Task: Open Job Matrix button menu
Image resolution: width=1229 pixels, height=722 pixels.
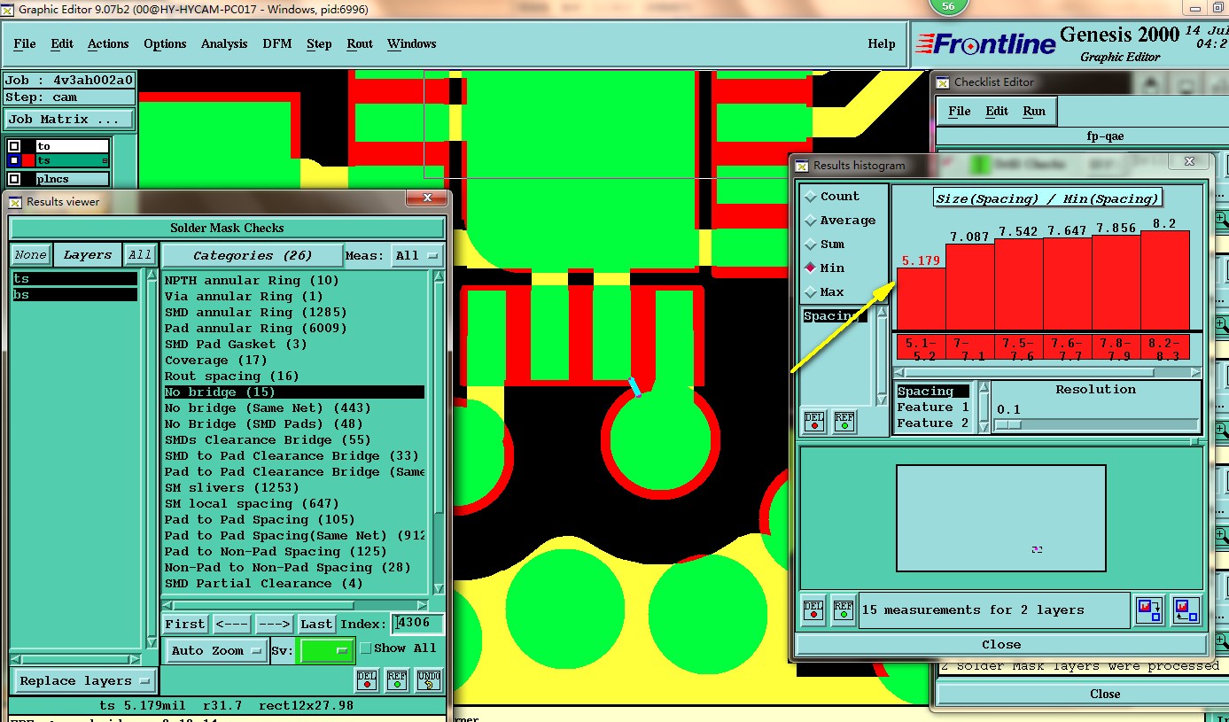Action: (x=70, y=119)
